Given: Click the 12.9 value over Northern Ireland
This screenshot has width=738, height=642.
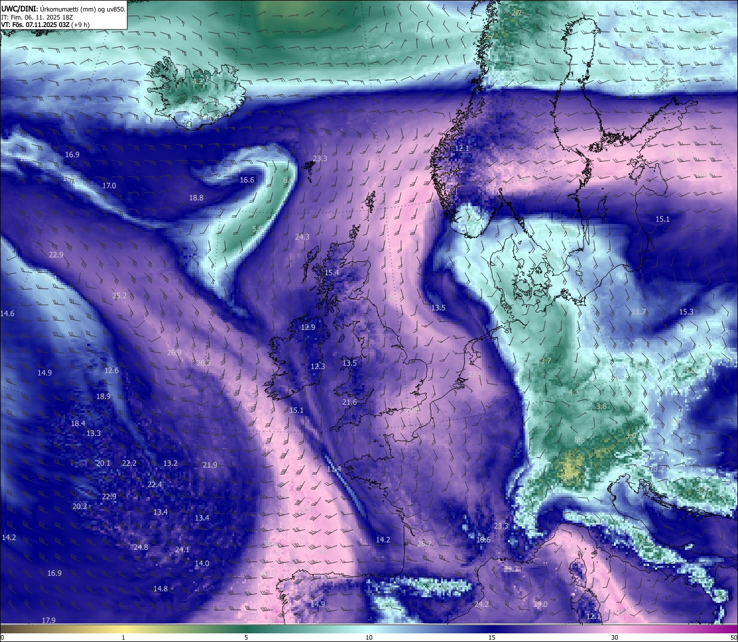Looking at the screenshot, I should pyautogui.click(x=308, y=328).
